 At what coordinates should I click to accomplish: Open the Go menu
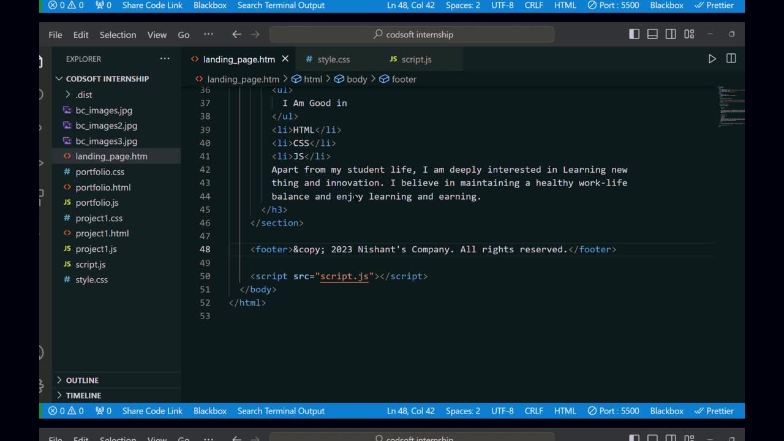point(183,35)
